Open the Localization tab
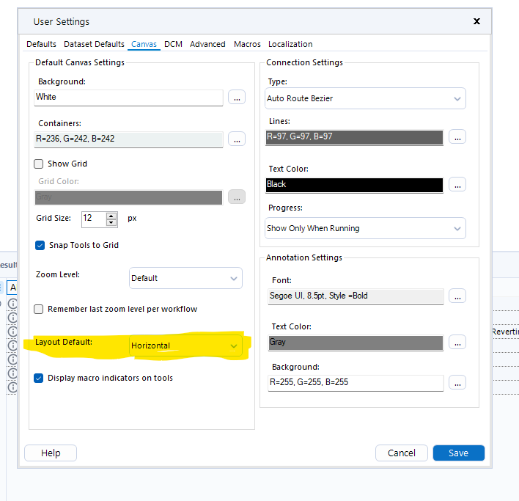Viewport: 519px width, 501px height. (290, 44)
